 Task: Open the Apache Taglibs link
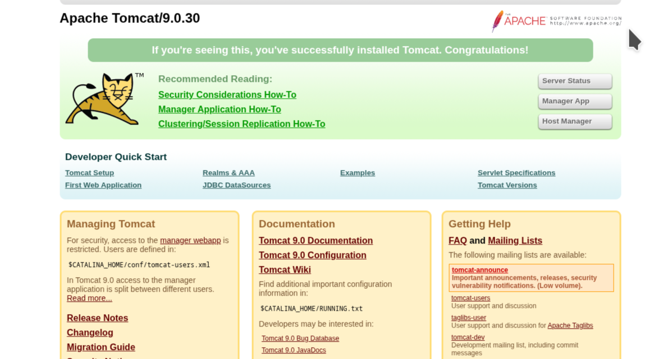point(570,325)
